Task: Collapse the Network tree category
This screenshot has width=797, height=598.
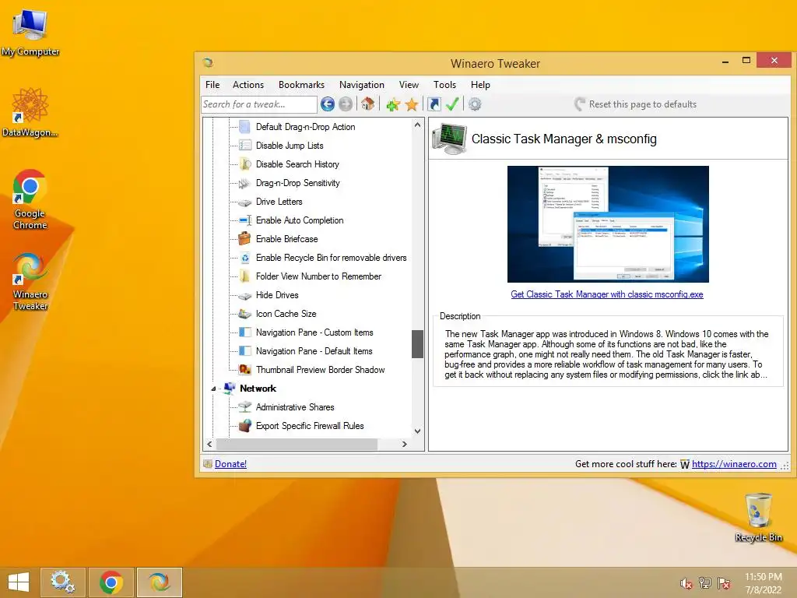Action: [213, 389]
